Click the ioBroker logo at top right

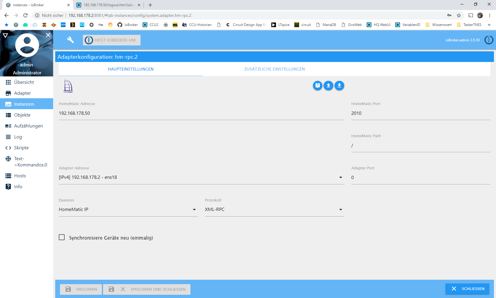point(489,40)
